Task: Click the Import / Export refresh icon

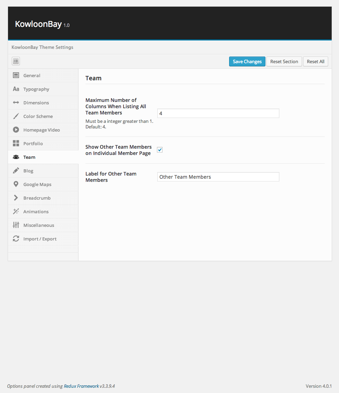Action: (x=16, y=239)
